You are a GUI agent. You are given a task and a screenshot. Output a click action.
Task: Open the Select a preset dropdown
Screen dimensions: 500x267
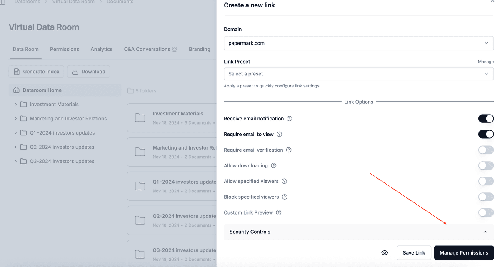click(x=358, y=74)
